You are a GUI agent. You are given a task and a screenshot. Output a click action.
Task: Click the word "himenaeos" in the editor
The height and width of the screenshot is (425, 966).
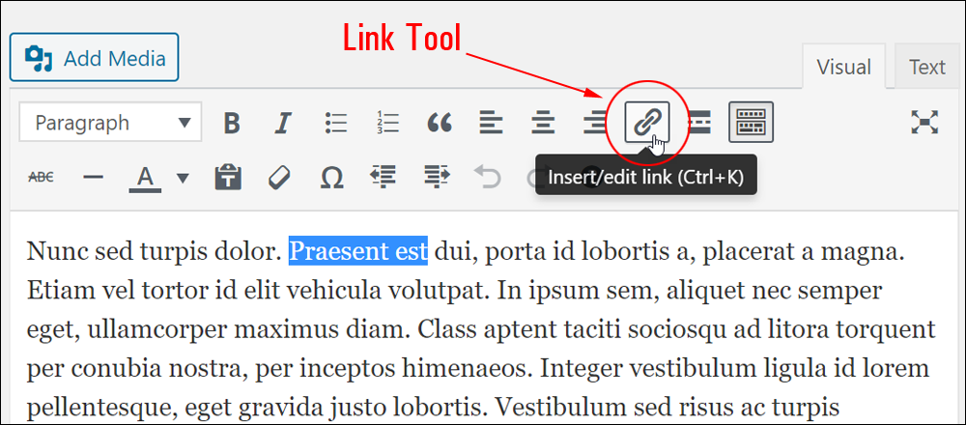467,369
